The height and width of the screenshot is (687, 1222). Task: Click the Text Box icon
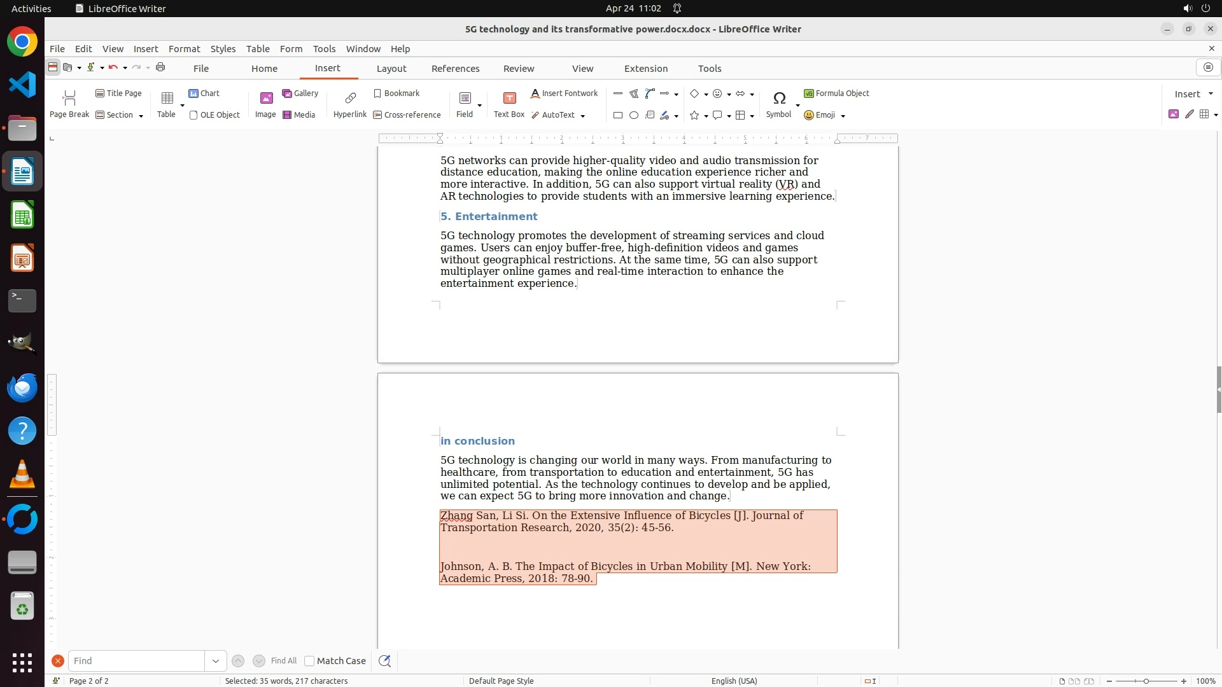tap(509, 98)
